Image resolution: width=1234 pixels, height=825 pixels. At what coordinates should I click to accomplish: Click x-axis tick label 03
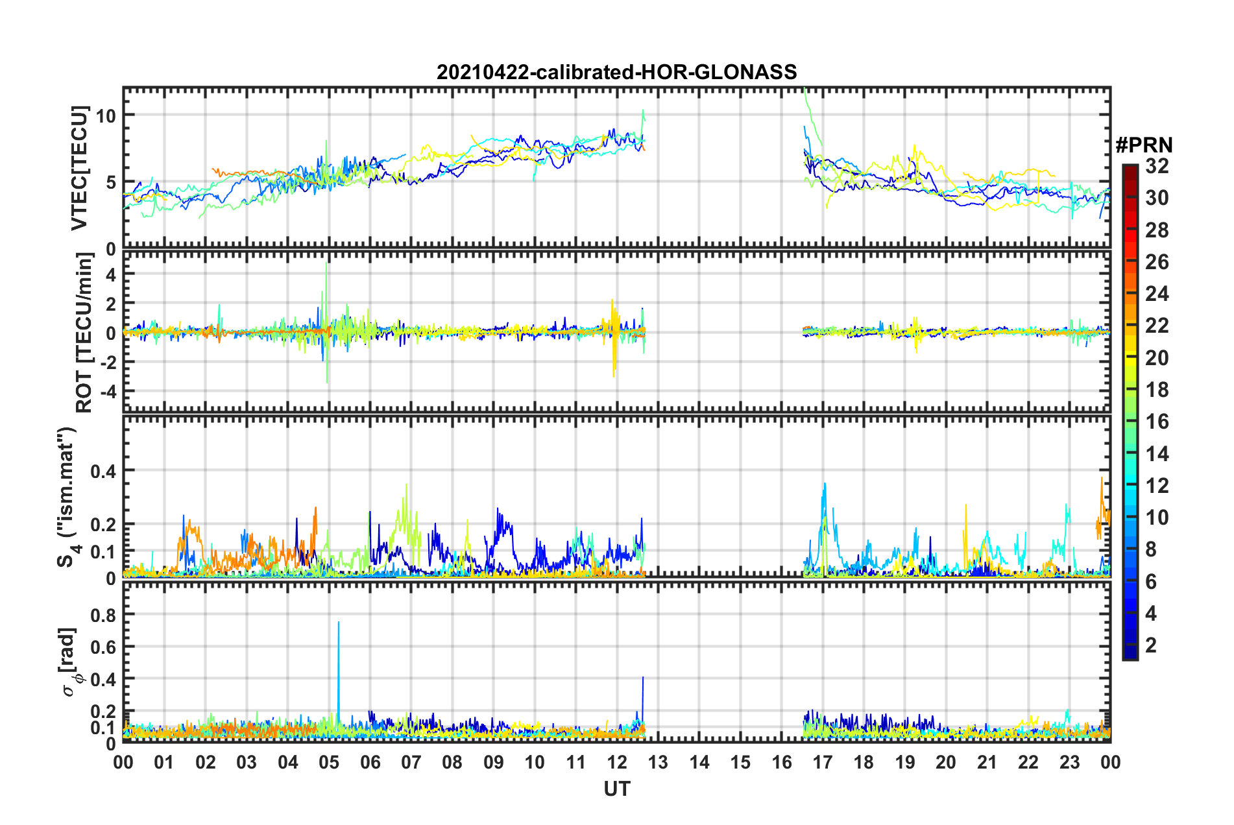[x=247, y=762]
